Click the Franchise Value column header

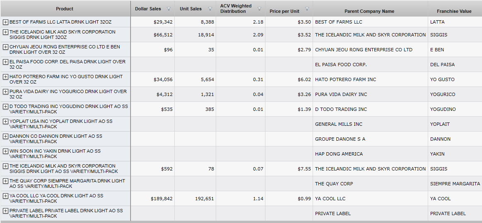(454, 11)
